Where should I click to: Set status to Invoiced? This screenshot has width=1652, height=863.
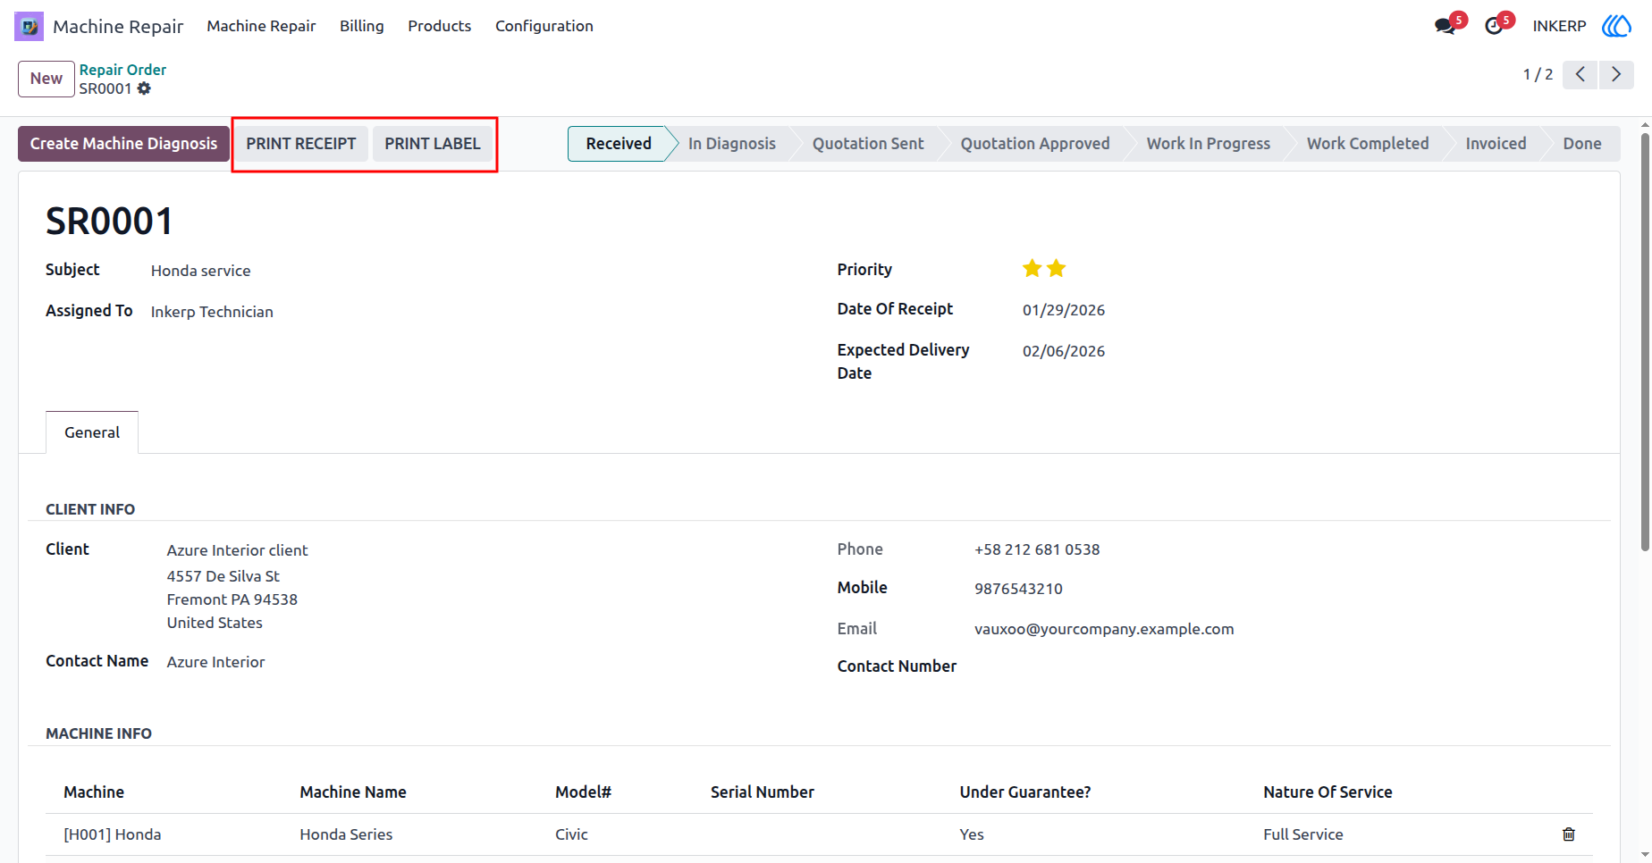tap(1496, 144)
